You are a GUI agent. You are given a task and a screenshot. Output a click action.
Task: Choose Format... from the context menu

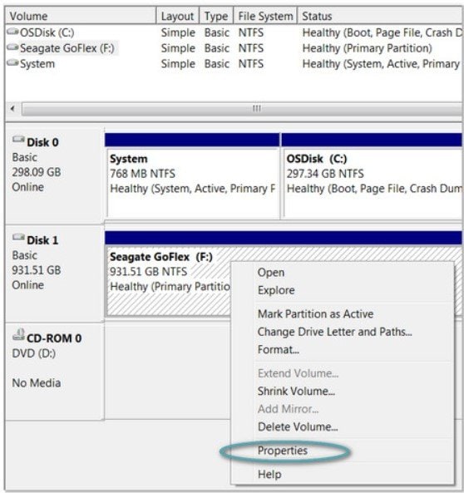point(278,349)
